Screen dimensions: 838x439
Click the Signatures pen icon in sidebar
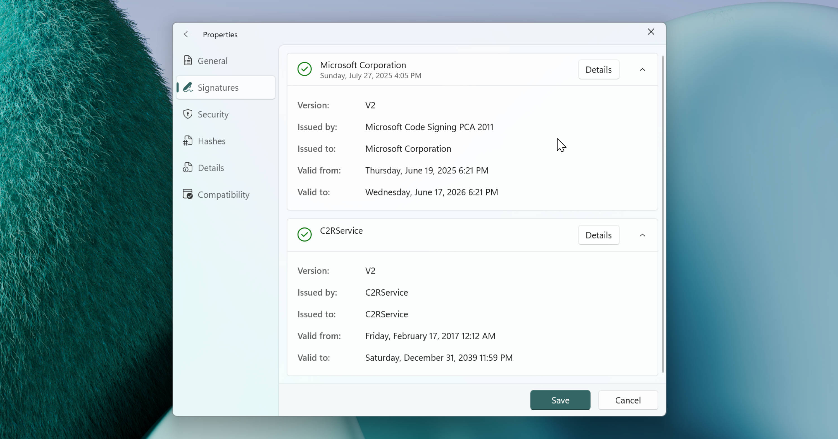coord(188,87)
